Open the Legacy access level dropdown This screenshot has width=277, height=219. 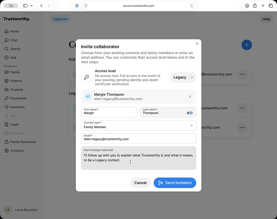pos(183,77)
